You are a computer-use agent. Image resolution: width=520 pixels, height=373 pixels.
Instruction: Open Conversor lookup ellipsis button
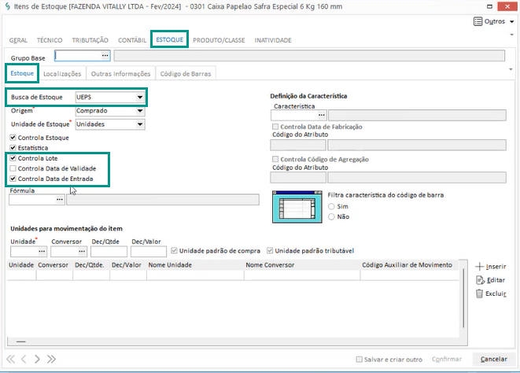click(82, 252)
